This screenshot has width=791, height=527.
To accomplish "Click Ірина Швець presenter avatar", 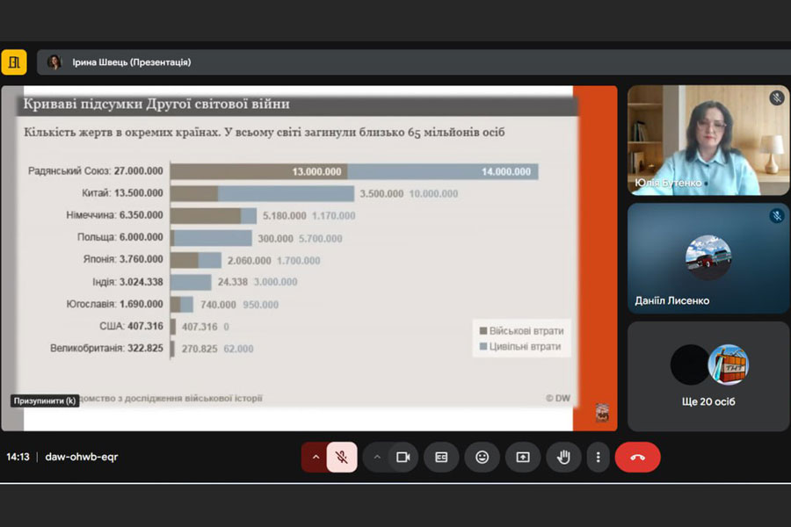I will coord(54,62).
